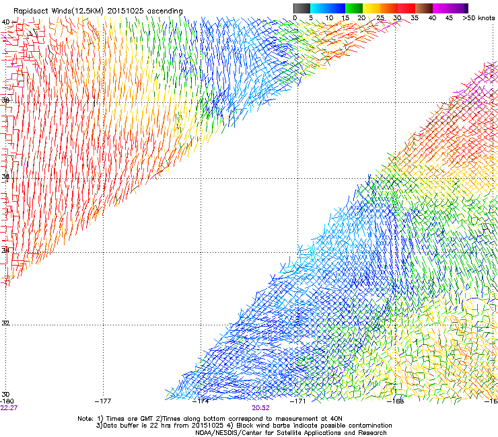This screenshot has width=498, height=437.
Task: Pick the red 30-35 knots legend segment
Action: 406,8
